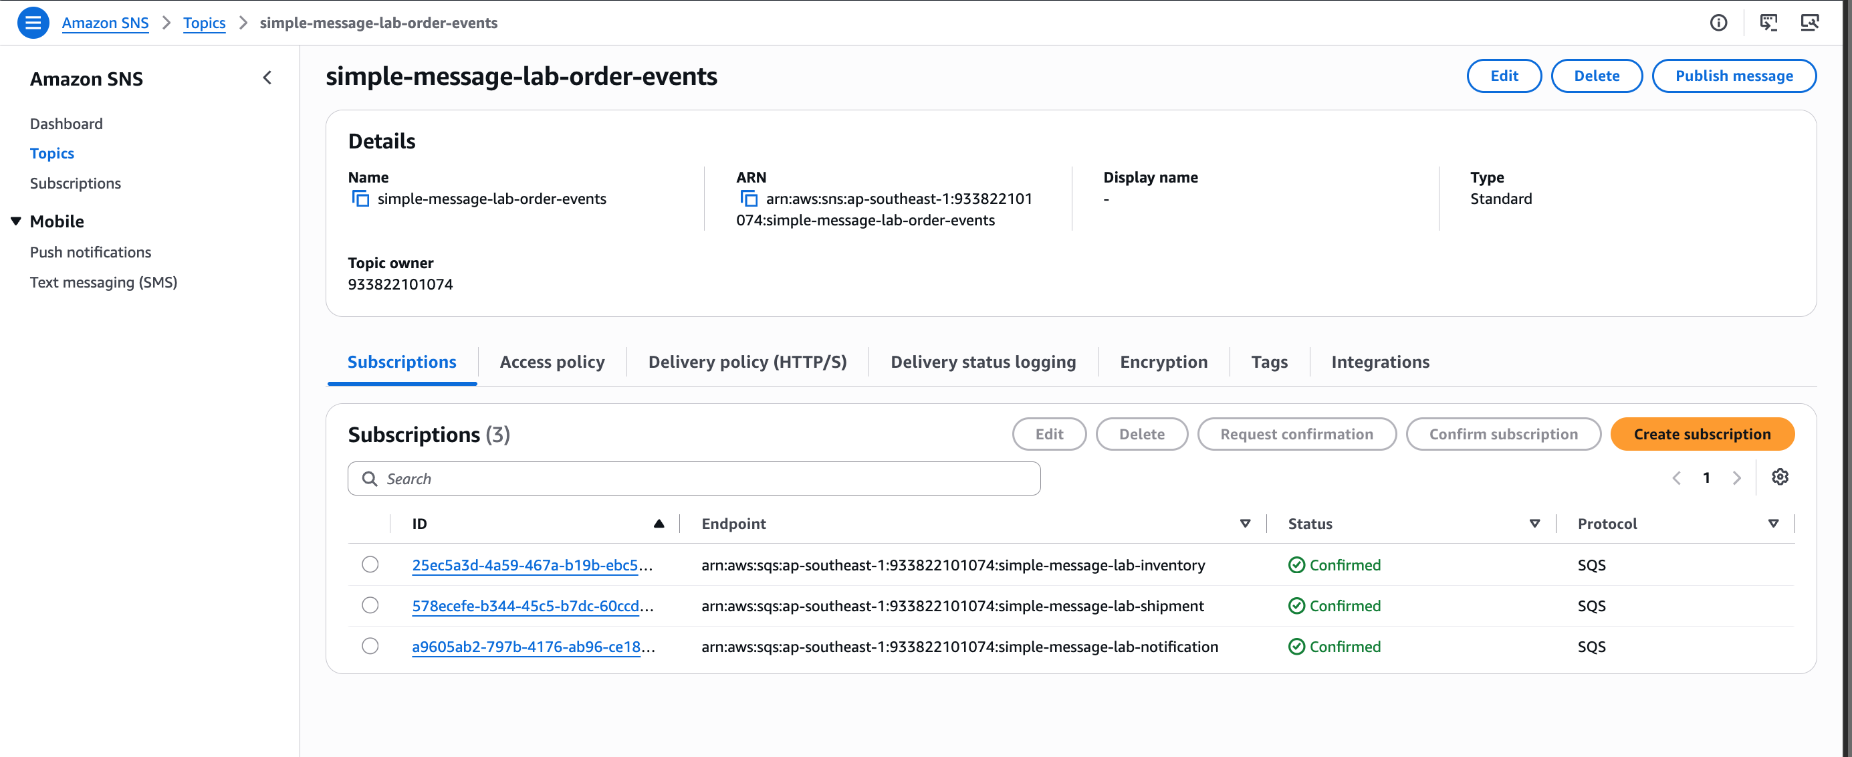Click the screen search icon in header
The image size is (1852, 757).
click(x=1810, y=23)
